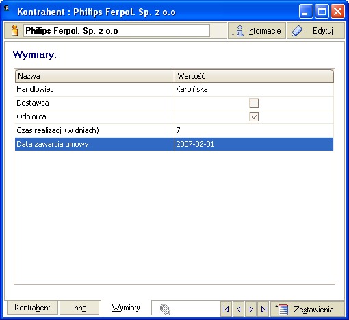The image size is (349, 320).
Task: Jump to the last record
Action: point(263,310)
